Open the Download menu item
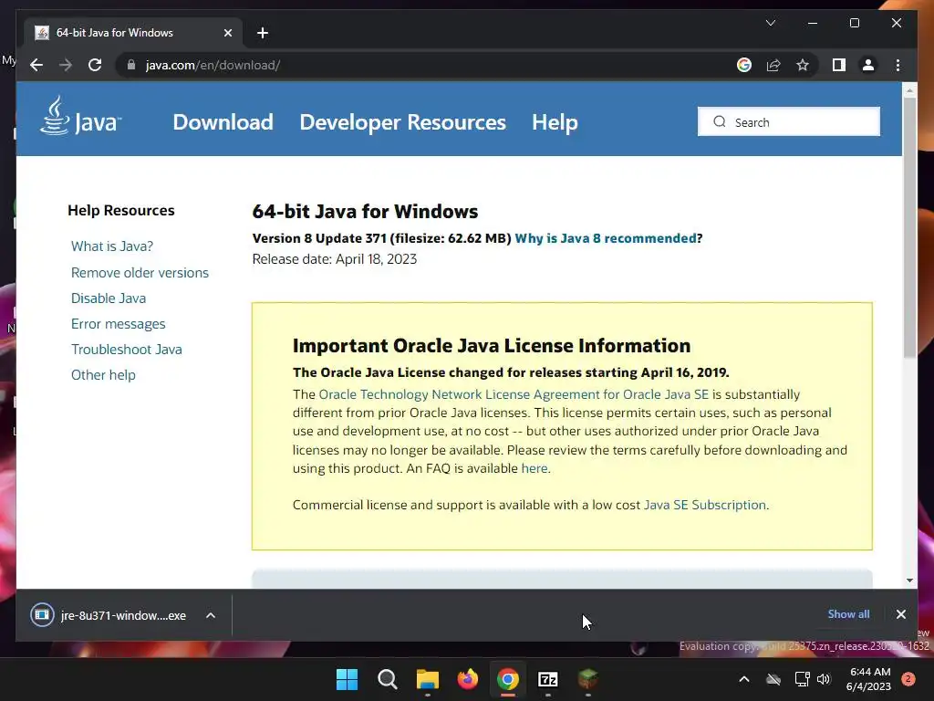Screen dimensions: 934x701 point(223,122)
